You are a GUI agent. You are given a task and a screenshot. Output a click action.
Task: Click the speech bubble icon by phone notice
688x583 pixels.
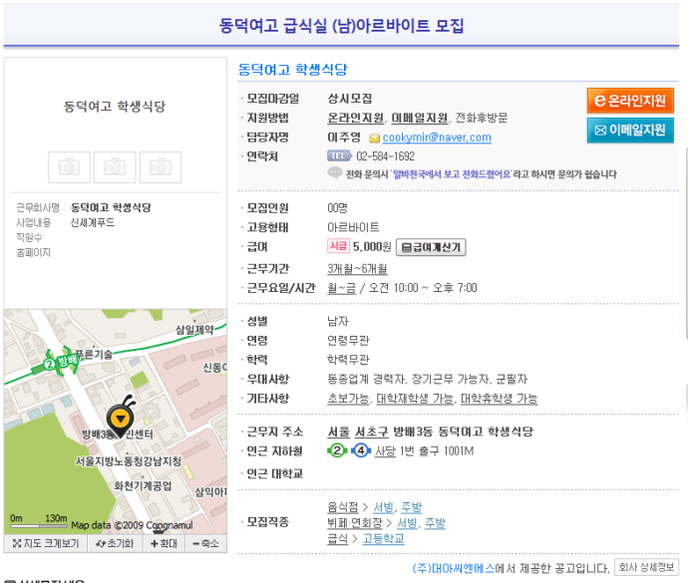tap(335, 172)
